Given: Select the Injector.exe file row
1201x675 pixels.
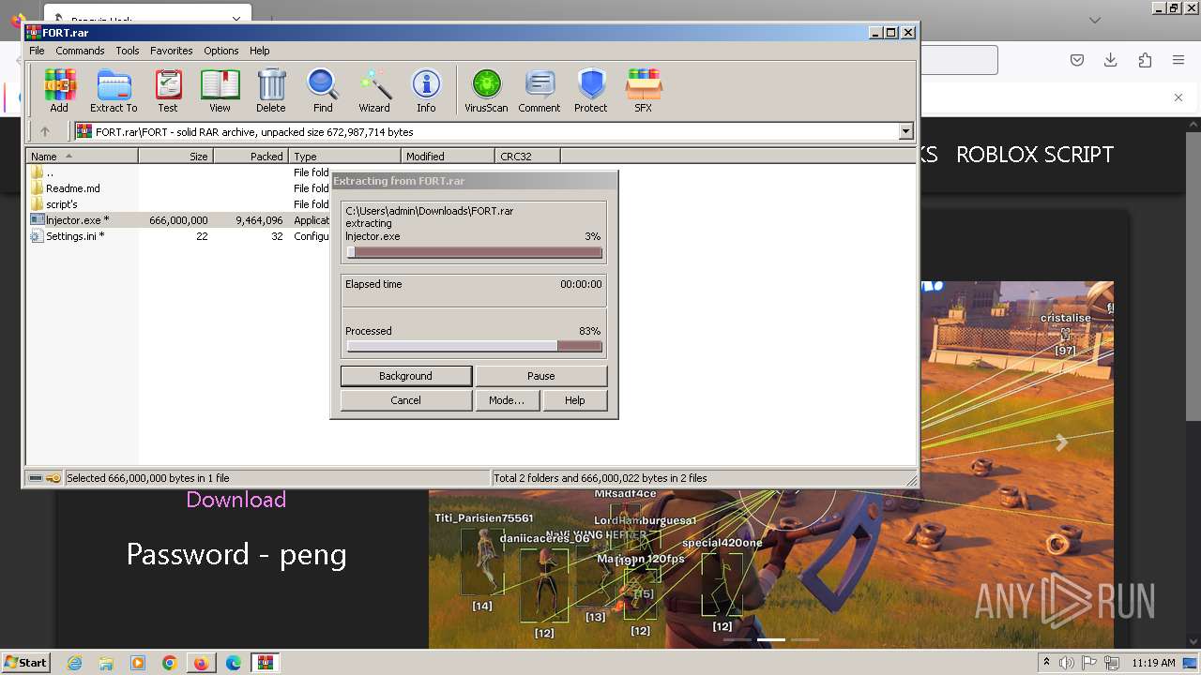Looking at the screenshot, I should [x=178, y=220].
